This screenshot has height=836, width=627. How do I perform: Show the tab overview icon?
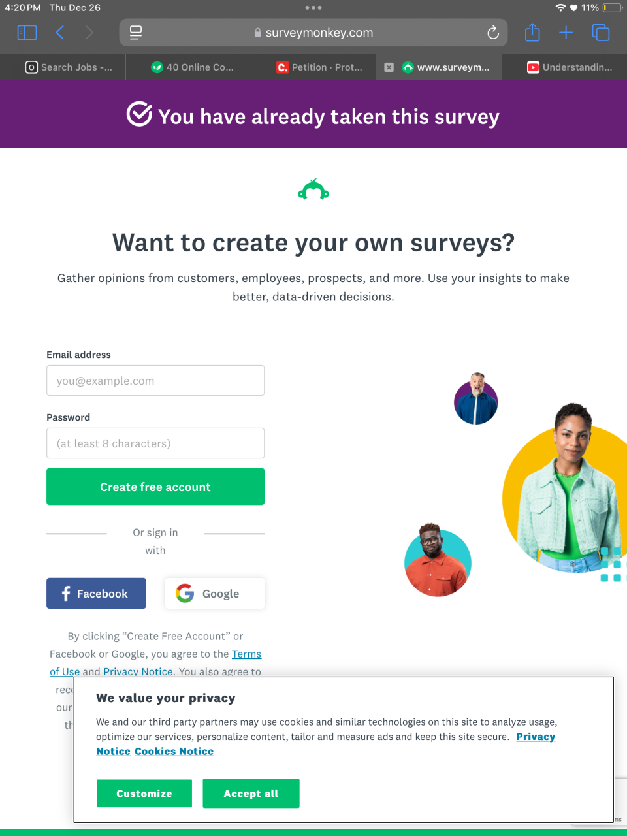coord(600,33)
